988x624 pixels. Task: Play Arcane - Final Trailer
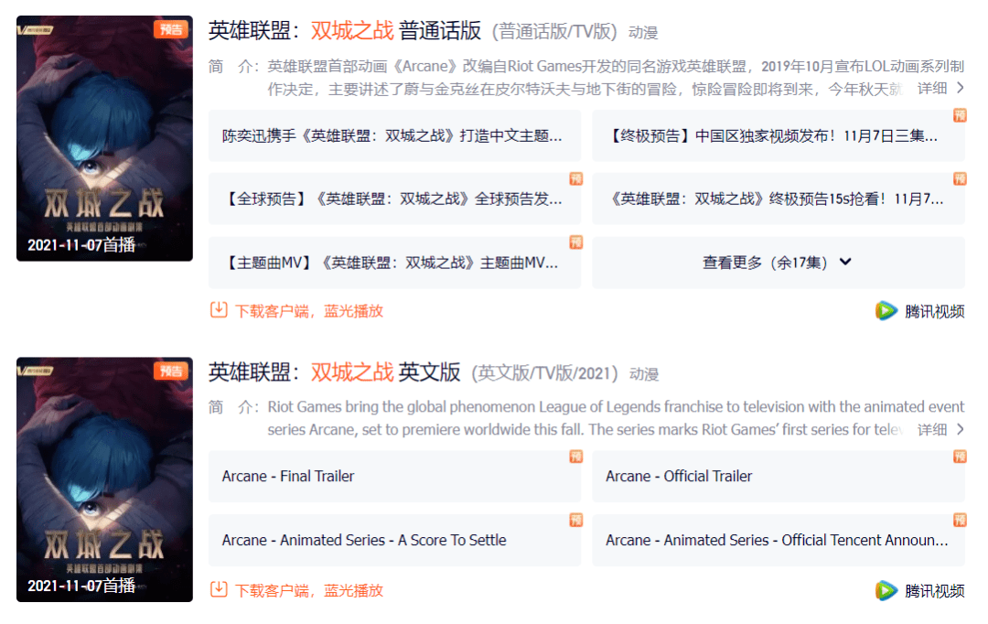[394, 477]
